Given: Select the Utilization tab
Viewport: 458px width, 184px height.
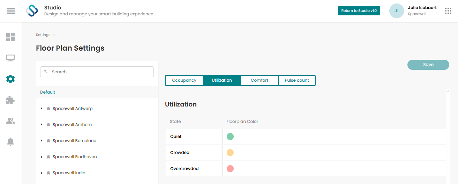Looking at the screenshot, I should [x=222, y=80].
